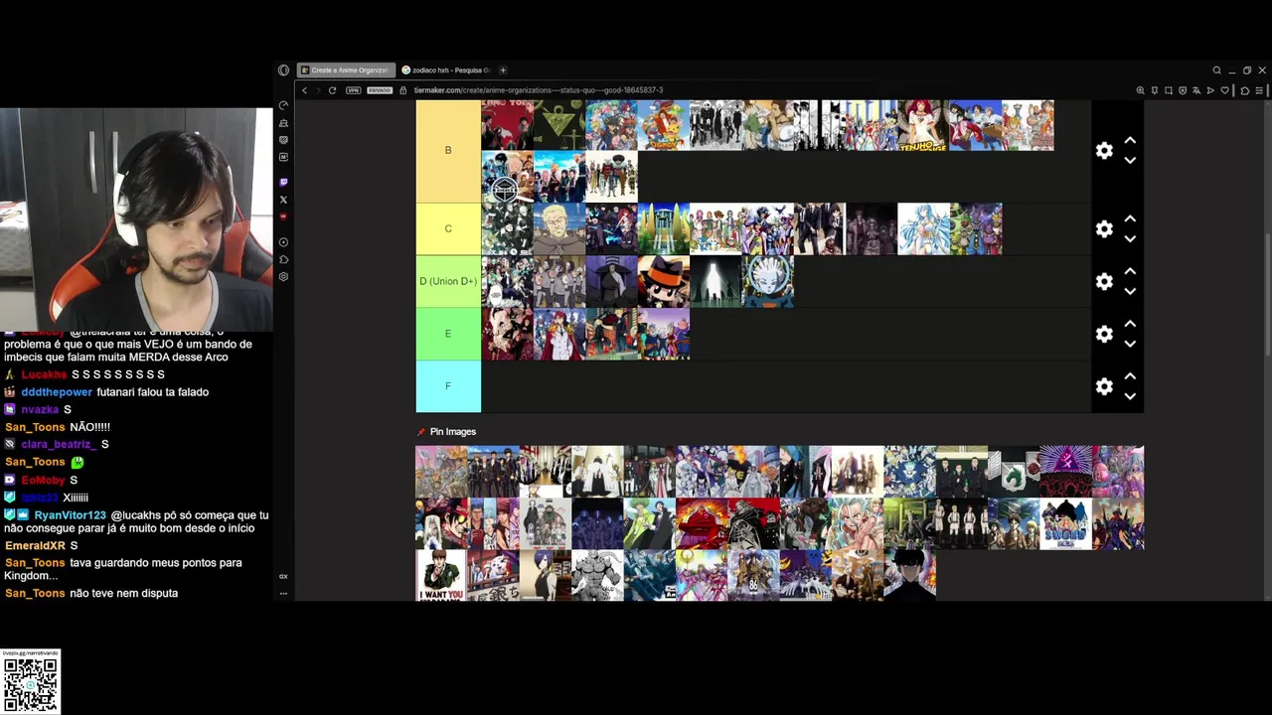Image resolution: width=1272 pixels, height=715 pixels.
Task: Reload the tiermaker page
Action: tap(332, 90)
